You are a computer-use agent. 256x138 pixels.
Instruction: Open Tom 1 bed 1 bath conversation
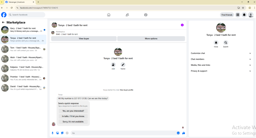tap(23, 49)
